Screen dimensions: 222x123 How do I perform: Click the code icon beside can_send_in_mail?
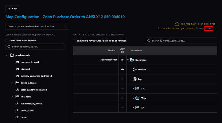click(x=17, y=62)
